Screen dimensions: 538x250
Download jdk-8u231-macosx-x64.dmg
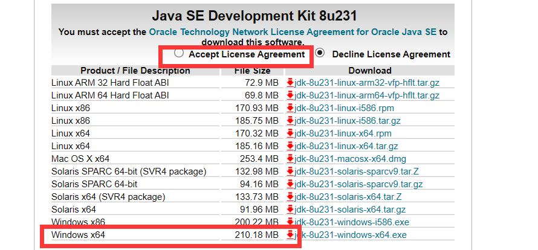coord(351,159)
